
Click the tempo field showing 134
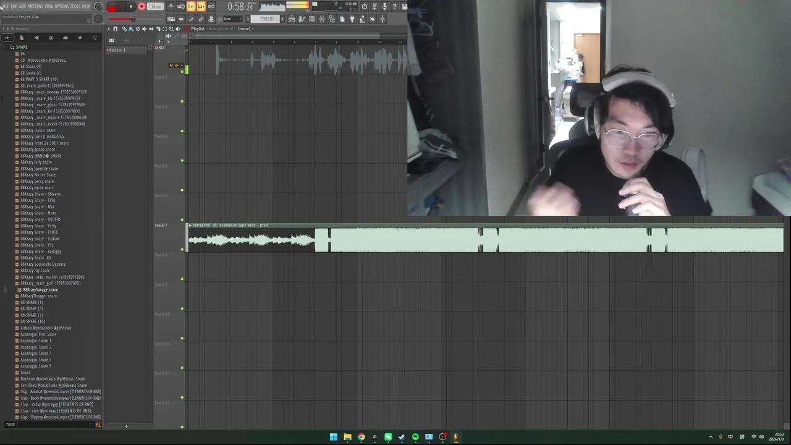(x=155, y=7)
